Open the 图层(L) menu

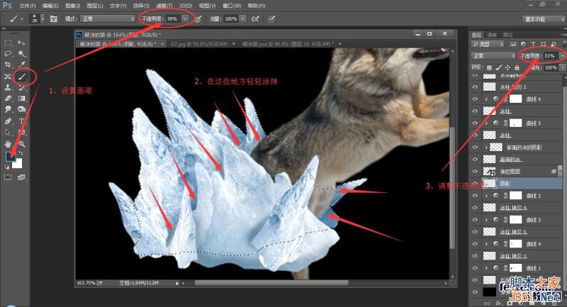[95, 6]
